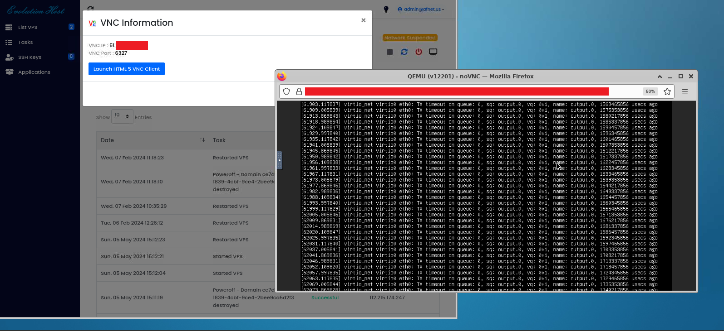Click Launch HTML 5 VNC Client button
The height and width of the screenshot is (331, 724).
coord(127,69)
